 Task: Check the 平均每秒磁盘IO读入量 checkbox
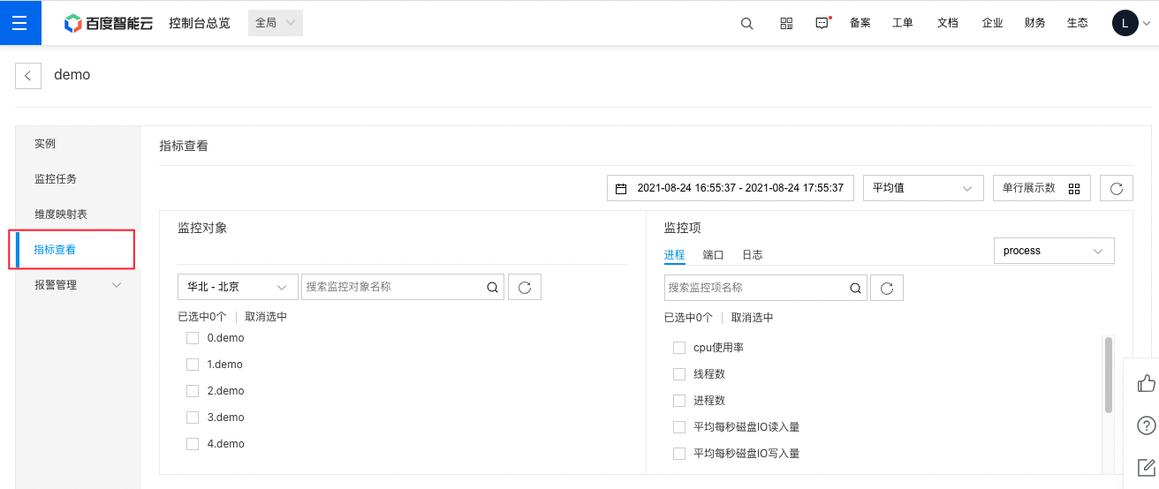click(679, 427)
